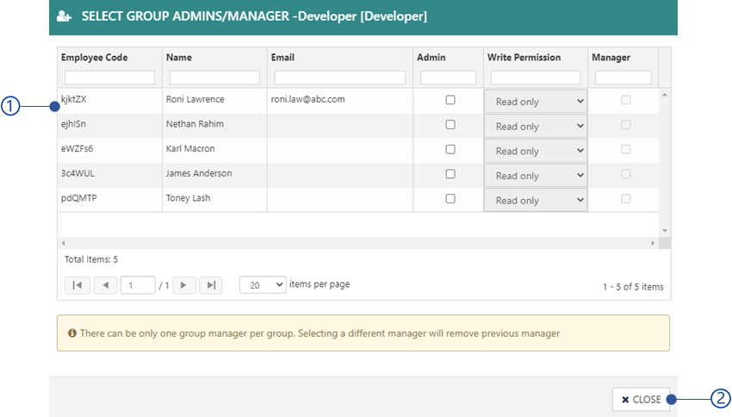Click the page number input box
Viewport: 732px width, 417px height.
click(138, 285)
